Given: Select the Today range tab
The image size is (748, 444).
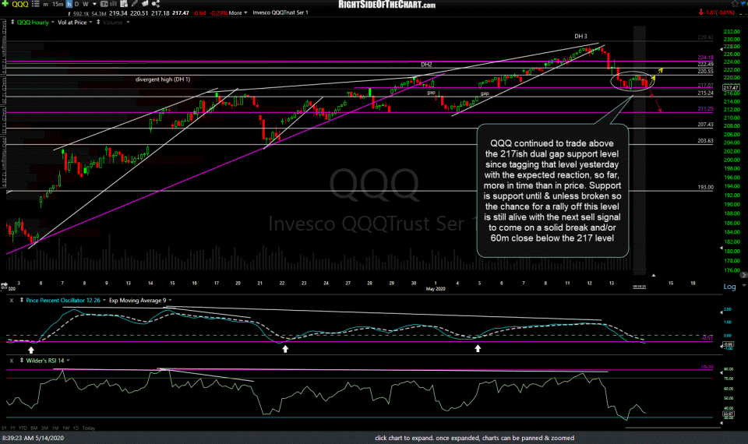Looking at the screenshot, I should tap(89, 428).
